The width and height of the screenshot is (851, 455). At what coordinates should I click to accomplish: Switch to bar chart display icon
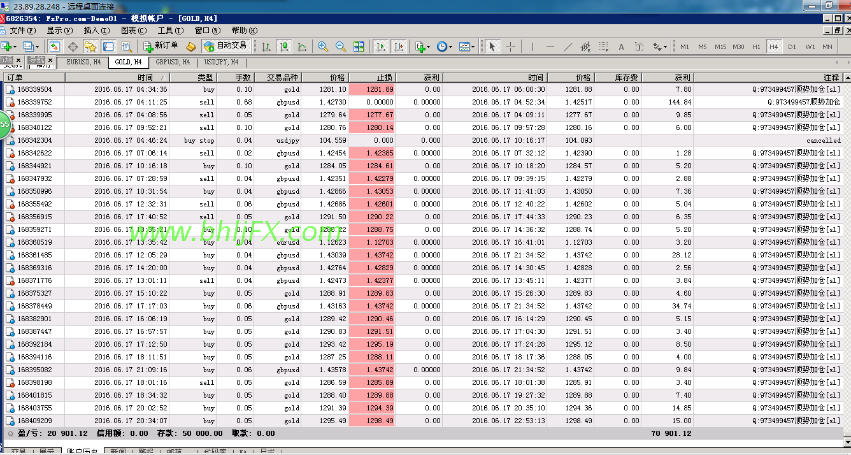click(x=266, y=47)
